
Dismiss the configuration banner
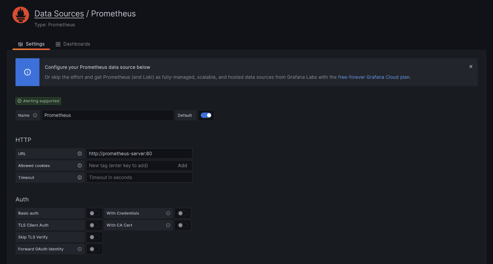point(471,67)
